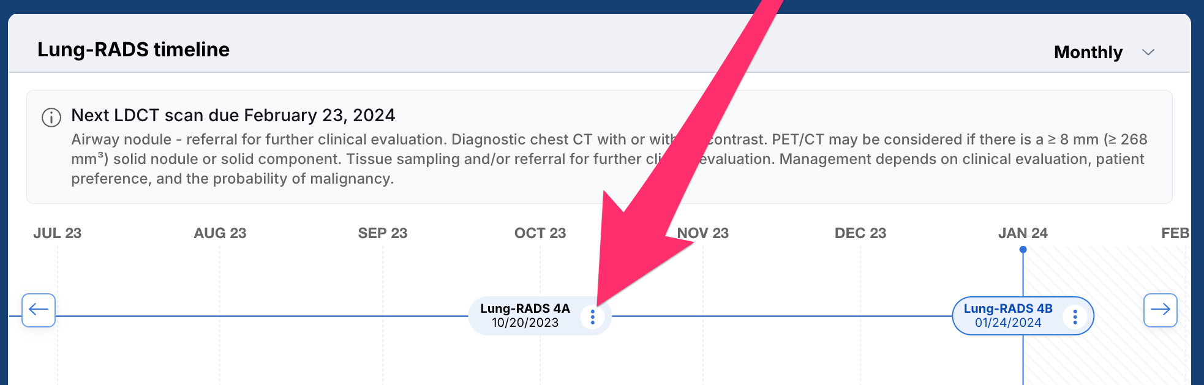Open the Monthly interval selector label
Screen dimensions: 1204x385
[x=1088, y=52]
